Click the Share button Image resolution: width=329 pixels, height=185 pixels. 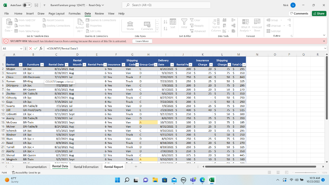tap(319, 13)
